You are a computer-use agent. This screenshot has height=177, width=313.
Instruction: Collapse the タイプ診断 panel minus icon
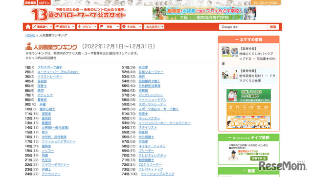click(229, 138)
